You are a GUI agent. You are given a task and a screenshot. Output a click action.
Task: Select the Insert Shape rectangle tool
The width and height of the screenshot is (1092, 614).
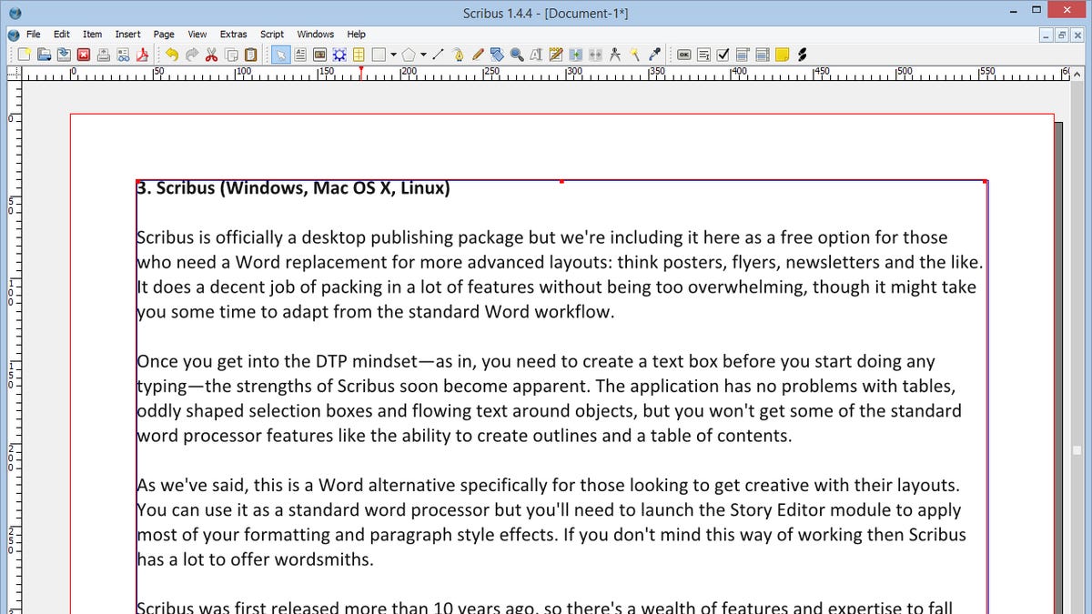379,55
